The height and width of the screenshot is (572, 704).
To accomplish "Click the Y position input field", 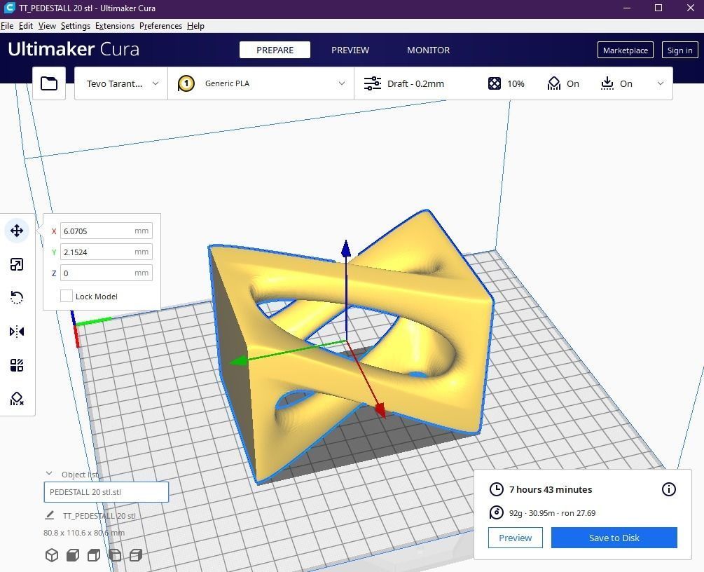I will tap(106, 252).
